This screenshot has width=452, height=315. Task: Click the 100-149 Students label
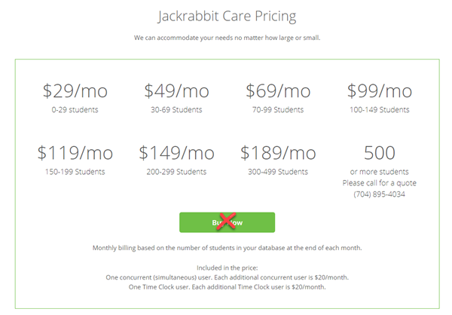click(380, 109)
